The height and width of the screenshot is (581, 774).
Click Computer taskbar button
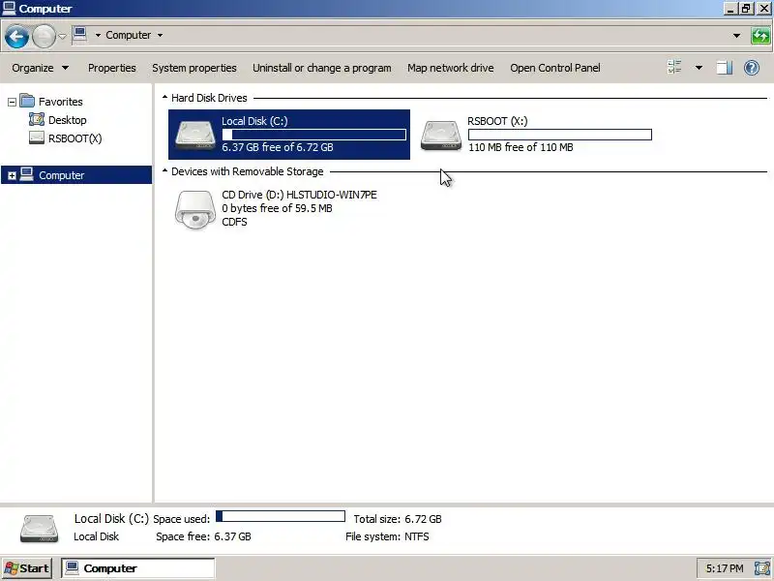pos(138,568)
